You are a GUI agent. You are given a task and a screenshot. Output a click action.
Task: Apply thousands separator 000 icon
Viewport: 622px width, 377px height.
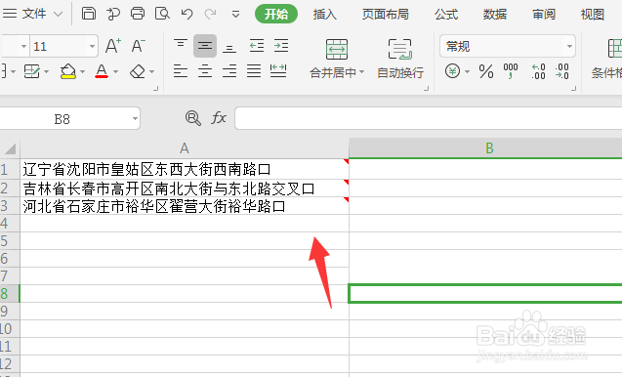510,71
